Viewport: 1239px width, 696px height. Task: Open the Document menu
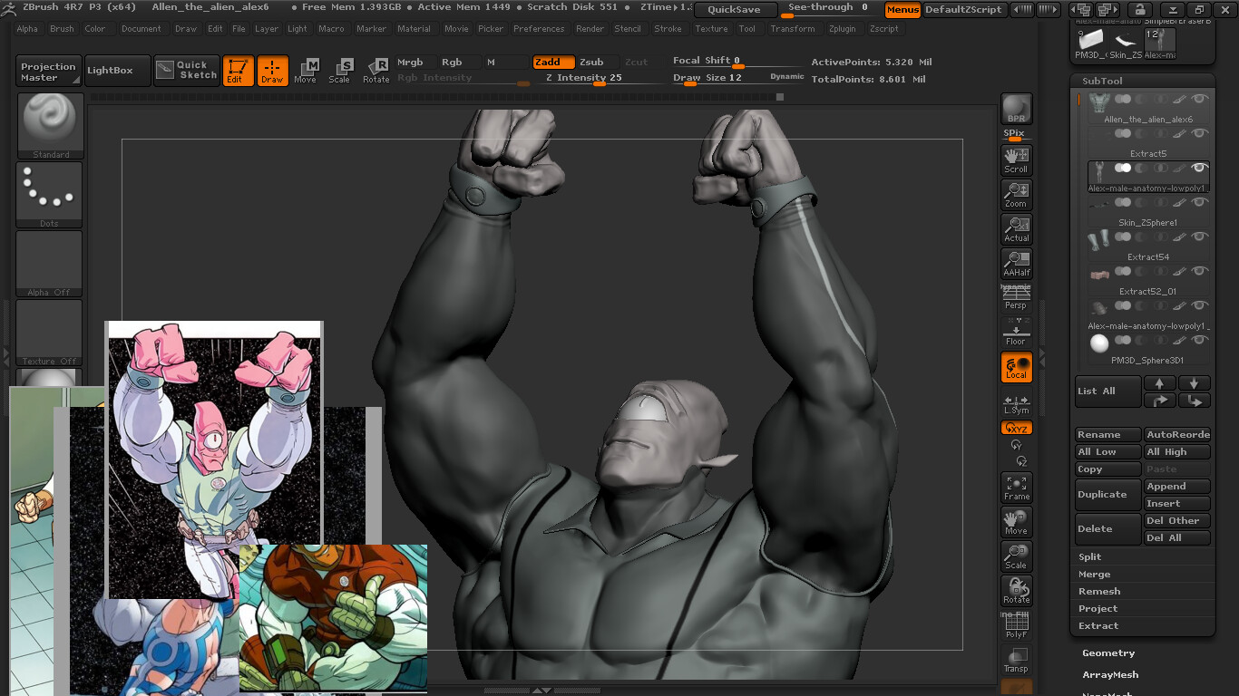pyautogui.click(x=141, y=29)
